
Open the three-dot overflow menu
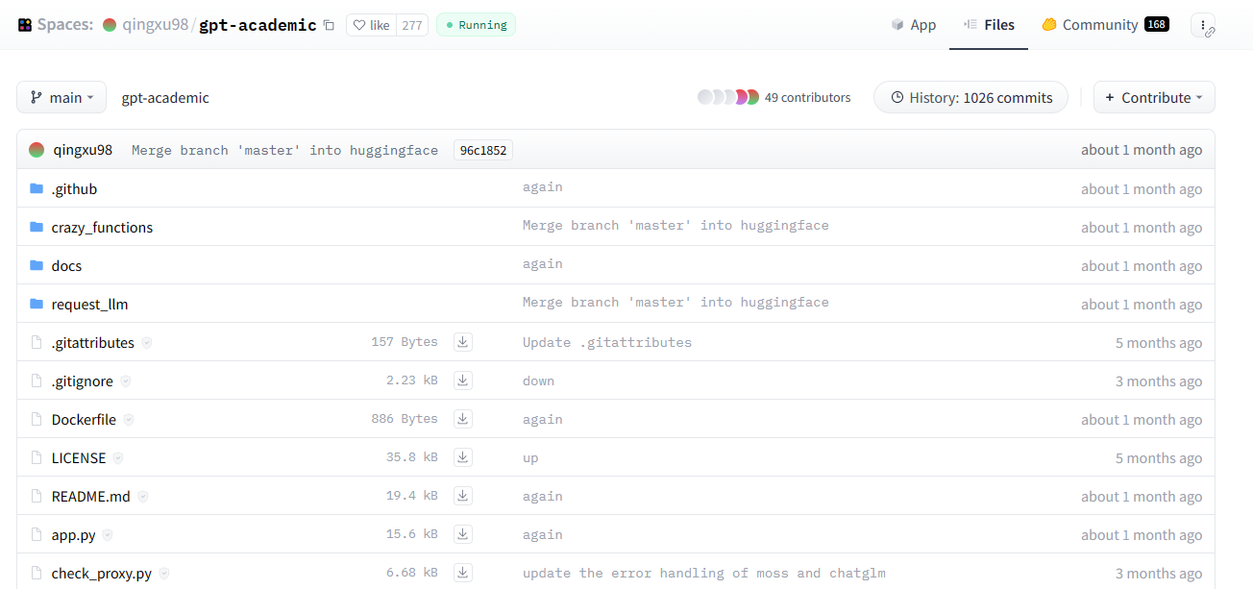[x=1204, y=25]
